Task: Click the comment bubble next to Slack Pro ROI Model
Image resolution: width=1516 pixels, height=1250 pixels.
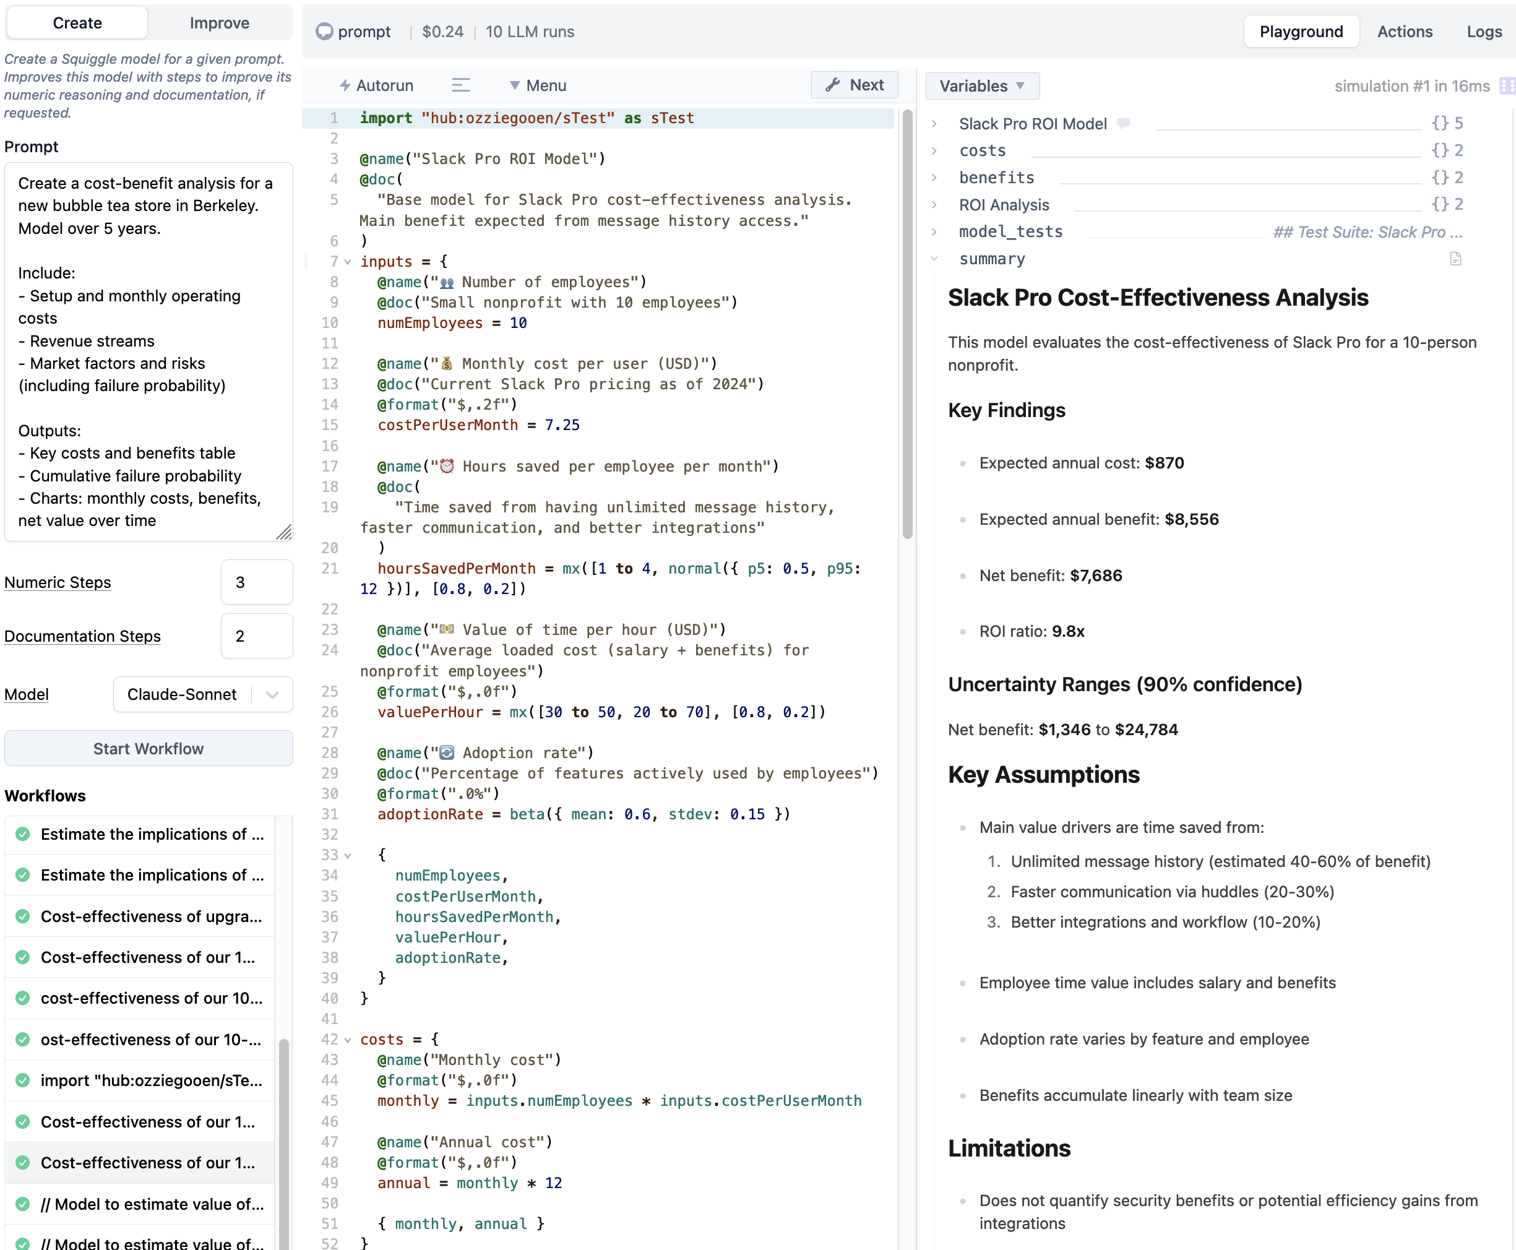Action: pyautogui.click(x=1123, y=123)
